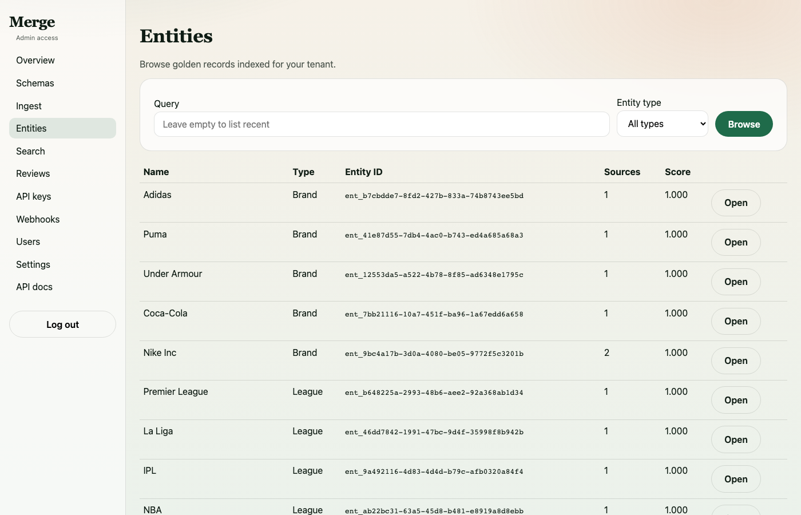
Task: Click the Adidas name cell
Action: pos(157,195)
